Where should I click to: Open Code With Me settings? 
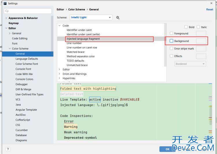(x=24, y=74)
